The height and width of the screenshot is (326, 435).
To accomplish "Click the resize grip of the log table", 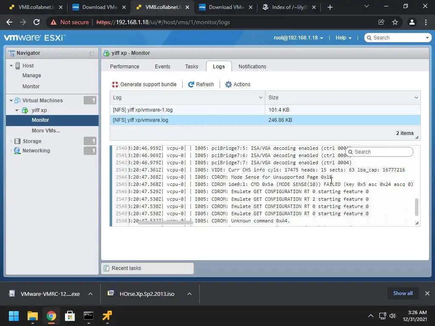I will [x=417, y=137].
